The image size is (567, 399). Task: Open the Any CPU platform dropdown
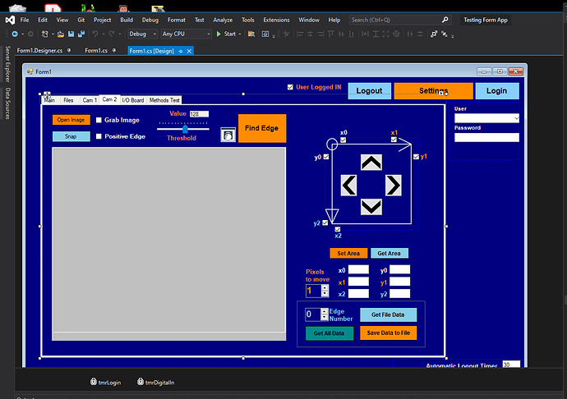tap(186, 34)
